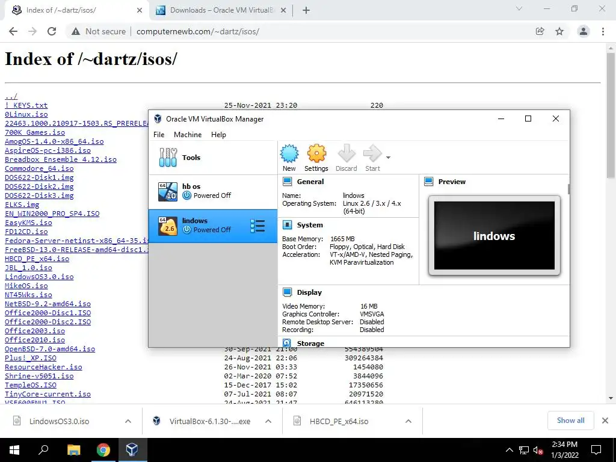This screenshot has width=616, height=462.
Task: Open a new browser tab
Action: 306,11
